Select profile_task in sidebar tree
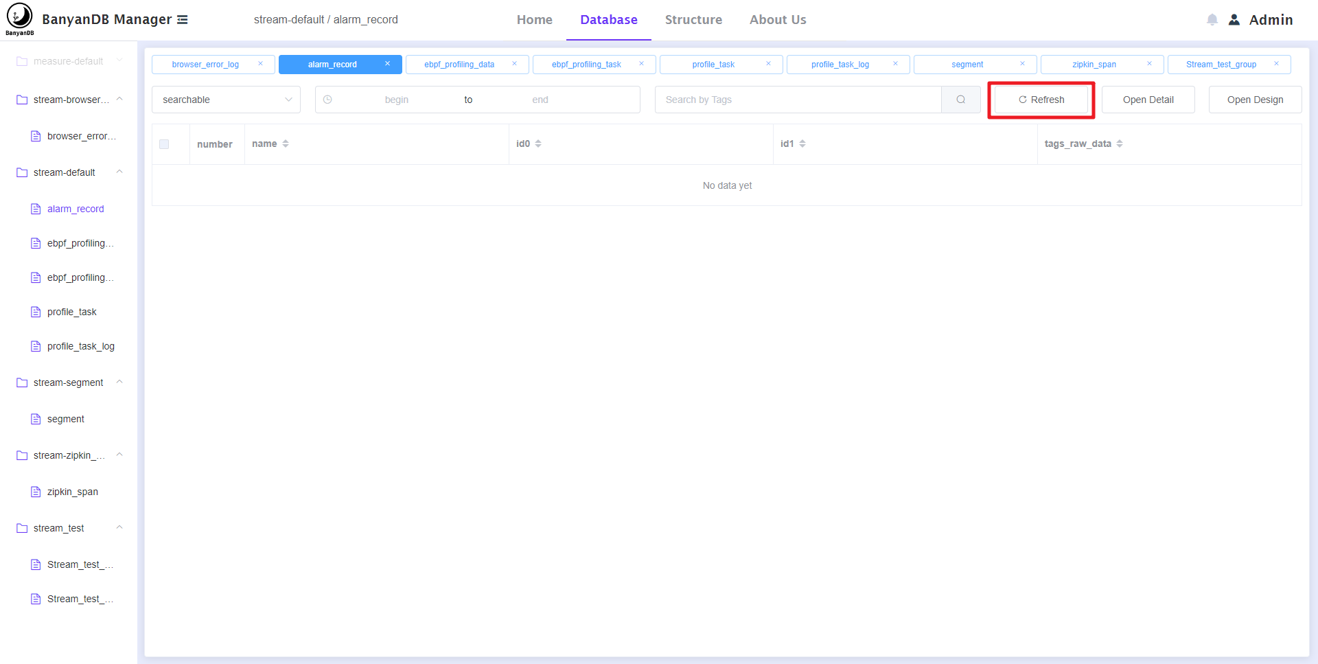This screenshot has height=664, width=1318. [x=72, y=312]
